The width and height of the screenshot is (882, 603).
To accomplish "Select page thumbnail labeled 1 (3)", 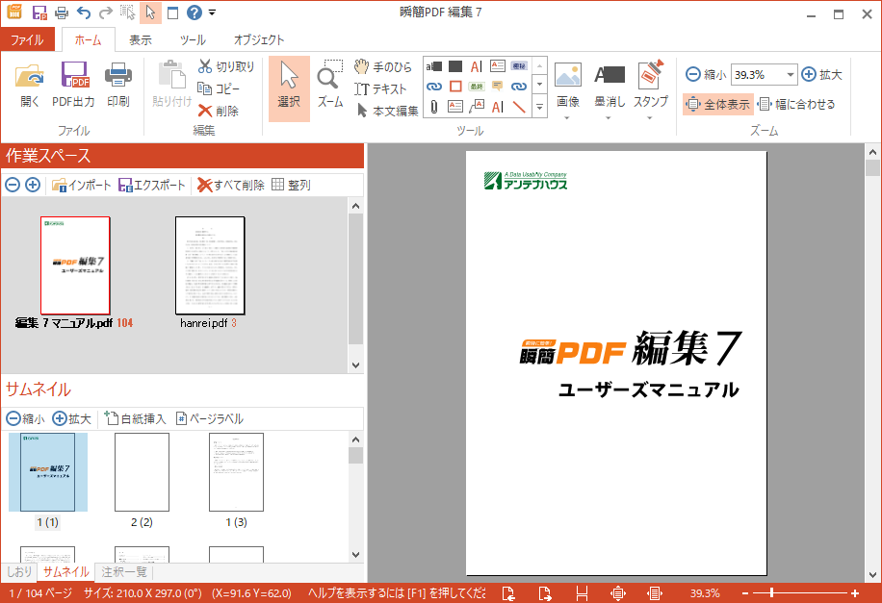I will coord(236,472).
